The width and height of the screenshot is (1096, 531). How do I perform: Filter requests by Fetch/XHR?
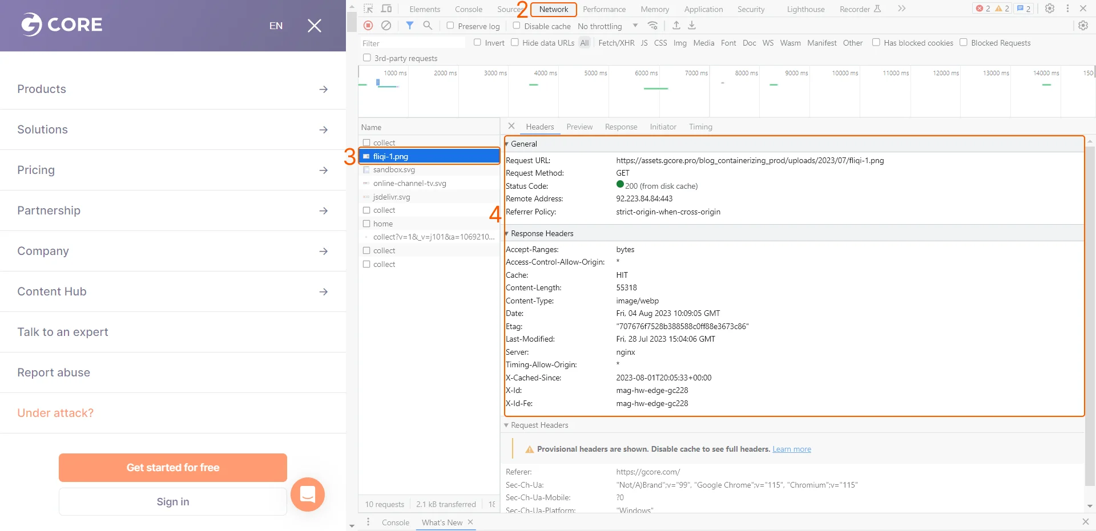616,43
